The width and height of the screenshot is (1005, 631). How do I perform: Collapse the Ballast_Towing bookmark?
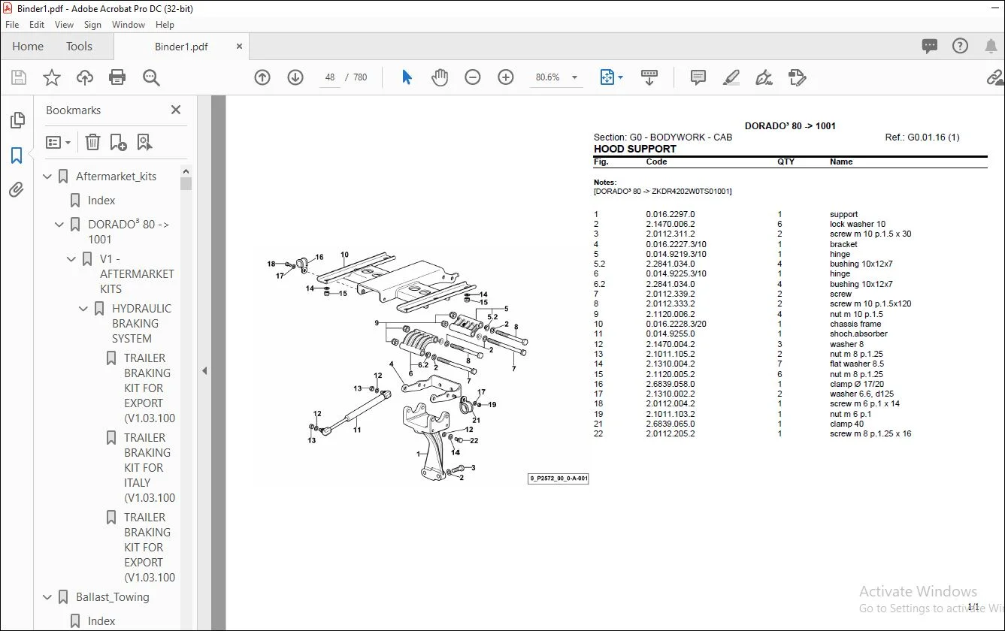48,597
